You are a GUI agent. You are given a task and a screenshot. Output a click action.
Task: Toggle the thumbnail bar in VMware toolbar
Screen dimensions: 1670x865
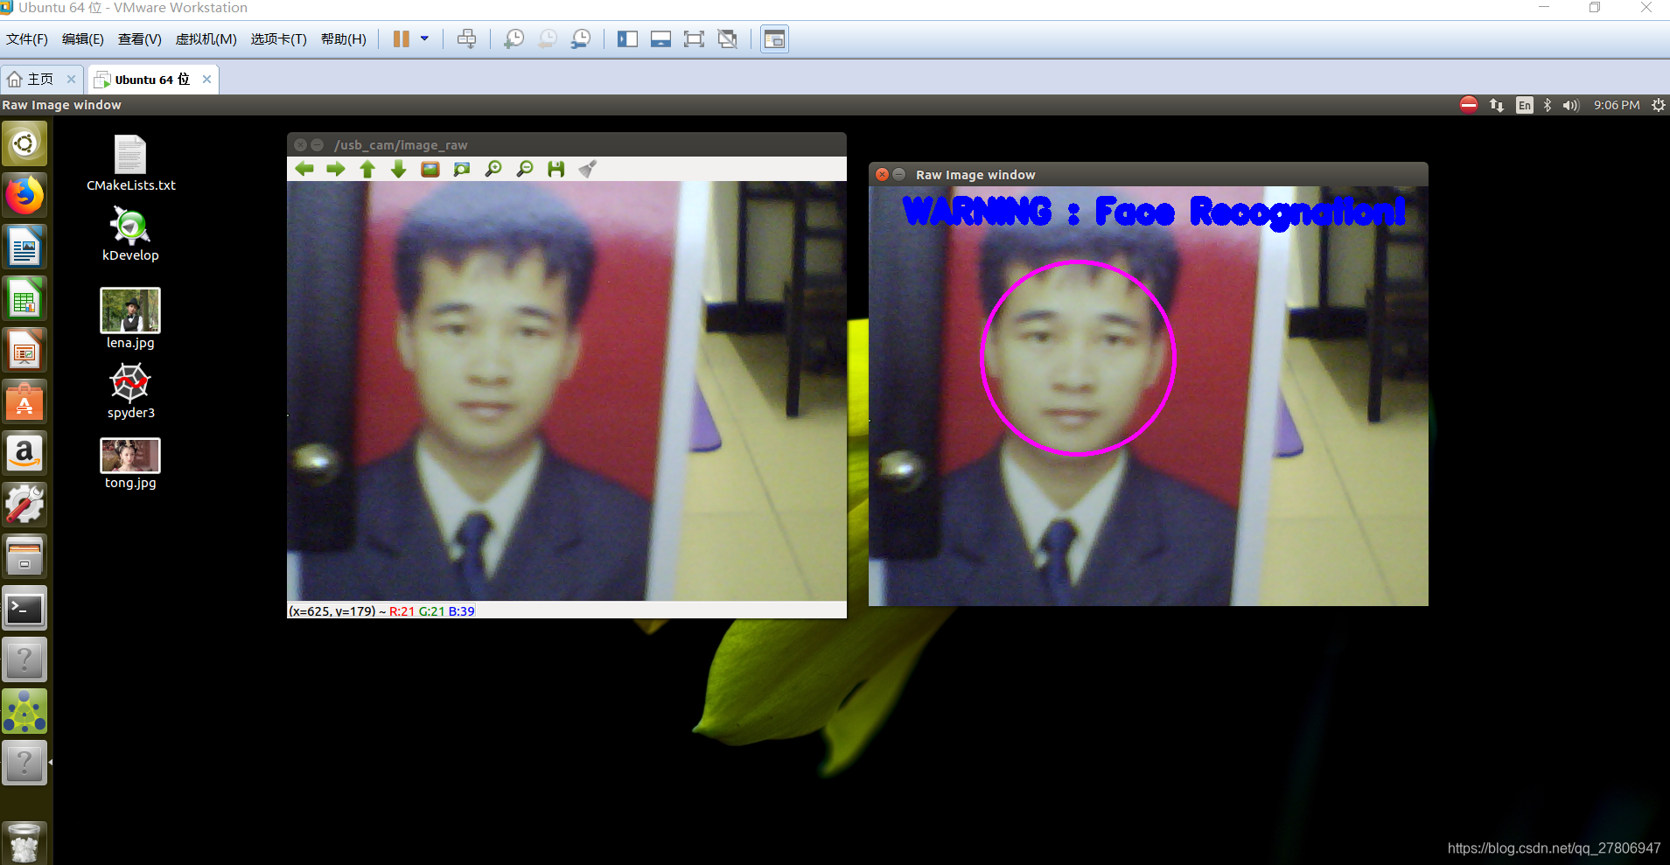[x=660, y=38]
